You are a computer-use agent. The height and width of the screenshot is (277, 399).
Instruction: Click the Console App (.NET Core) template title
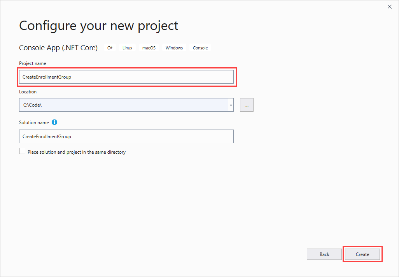pos(58,48)
